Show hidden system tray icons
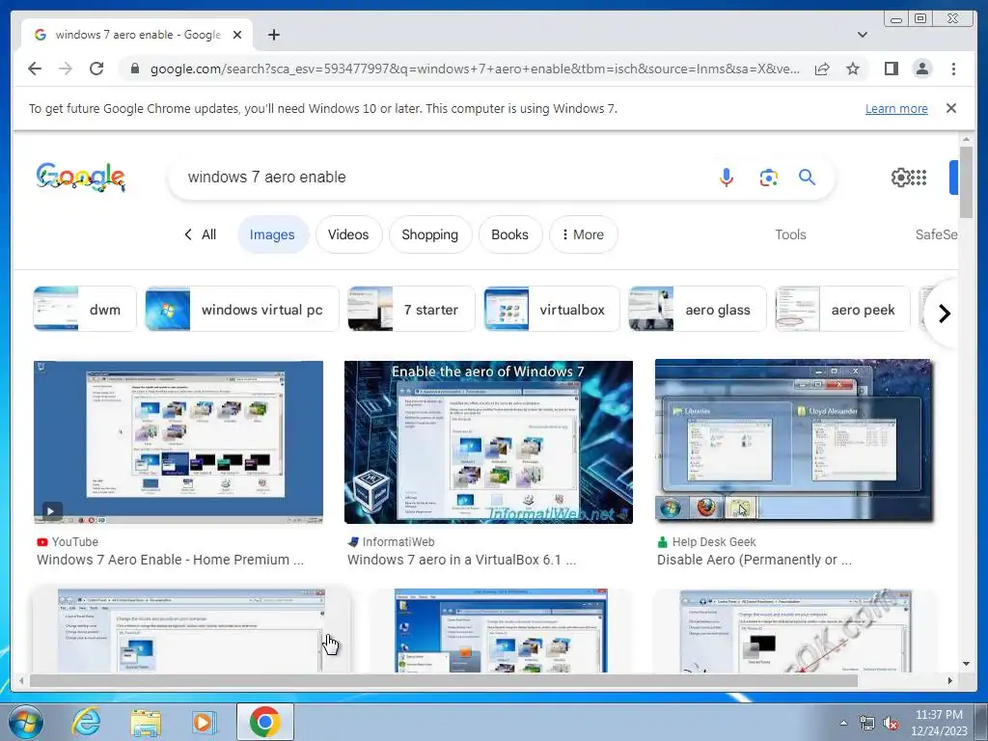This screenshot has height=741, width=988. point(843,724)
